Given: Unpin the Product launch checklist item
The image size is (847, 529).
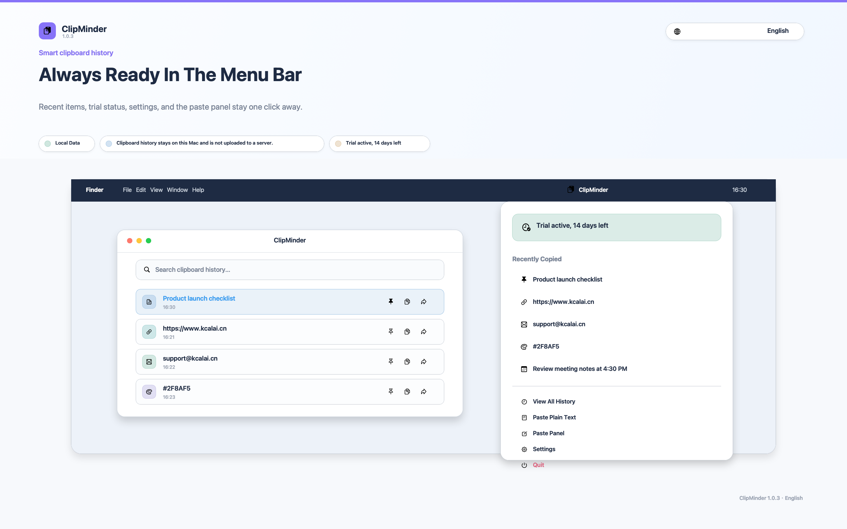Looking at the screenshot, I should tap(391, 302).
